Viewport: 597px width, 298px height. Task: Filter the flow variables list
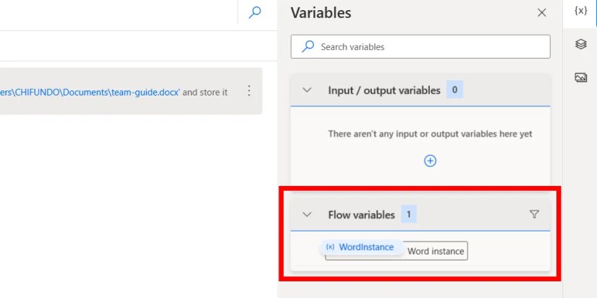point(534,214)
